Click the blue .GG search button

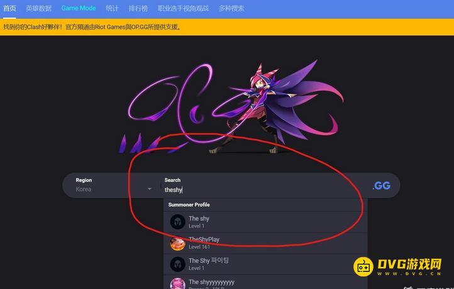[x=381, y=185]
